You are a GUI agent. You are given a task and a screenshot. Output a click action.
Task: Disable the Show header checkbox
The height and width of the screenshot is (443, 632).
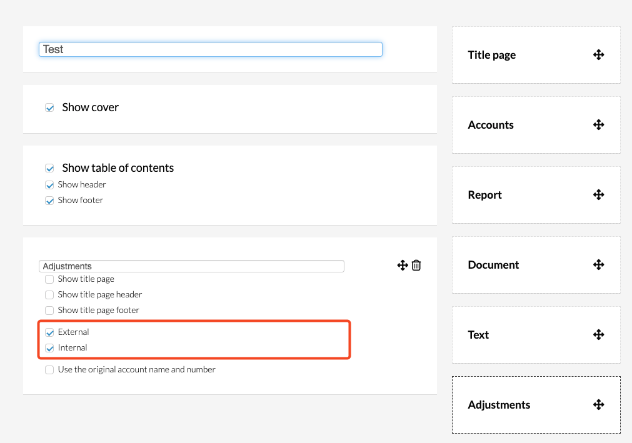50,185
